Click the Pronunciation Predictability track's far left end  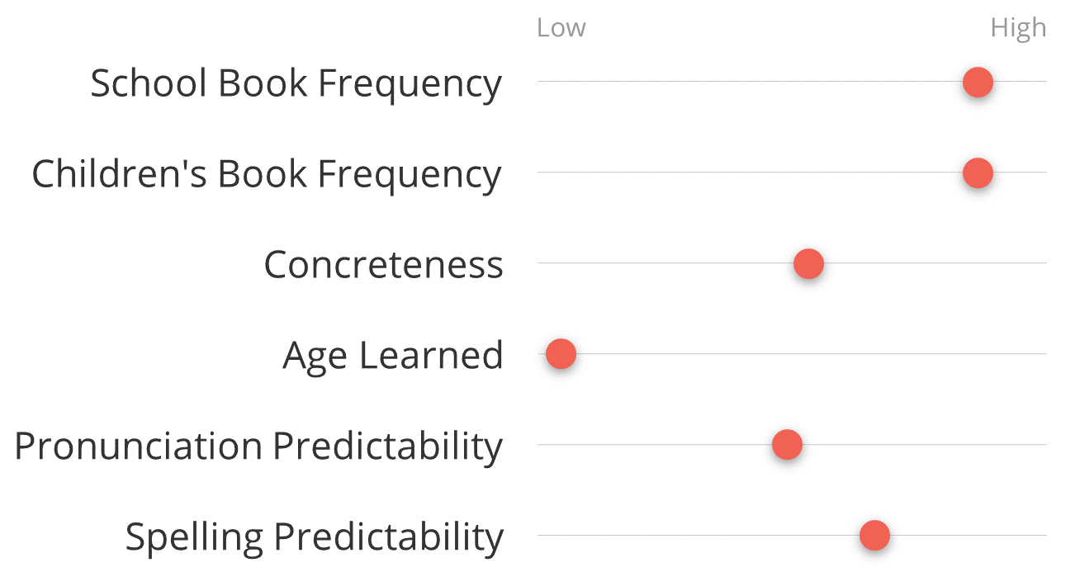(x=540, y=445)
